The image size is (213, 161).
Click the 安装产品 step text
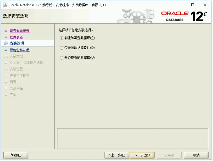click(16, 88)
